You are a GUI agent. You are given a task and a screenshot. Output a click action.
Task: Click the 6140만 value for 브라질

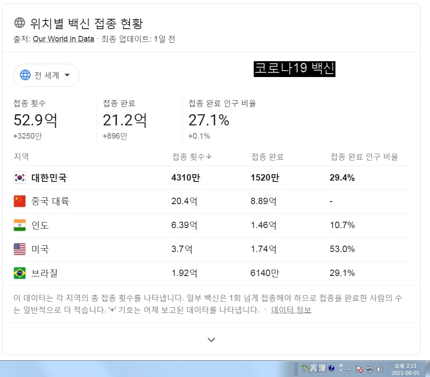(x=265, y=273)
